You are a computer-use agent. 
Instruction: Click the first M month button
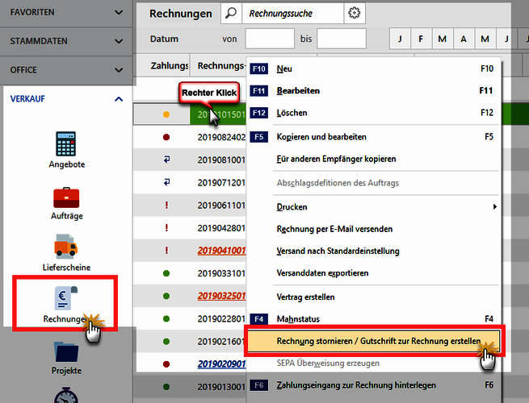point(443,39)
